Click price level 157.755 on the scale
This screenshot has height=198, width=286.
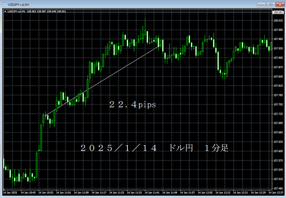click(278, 104)
